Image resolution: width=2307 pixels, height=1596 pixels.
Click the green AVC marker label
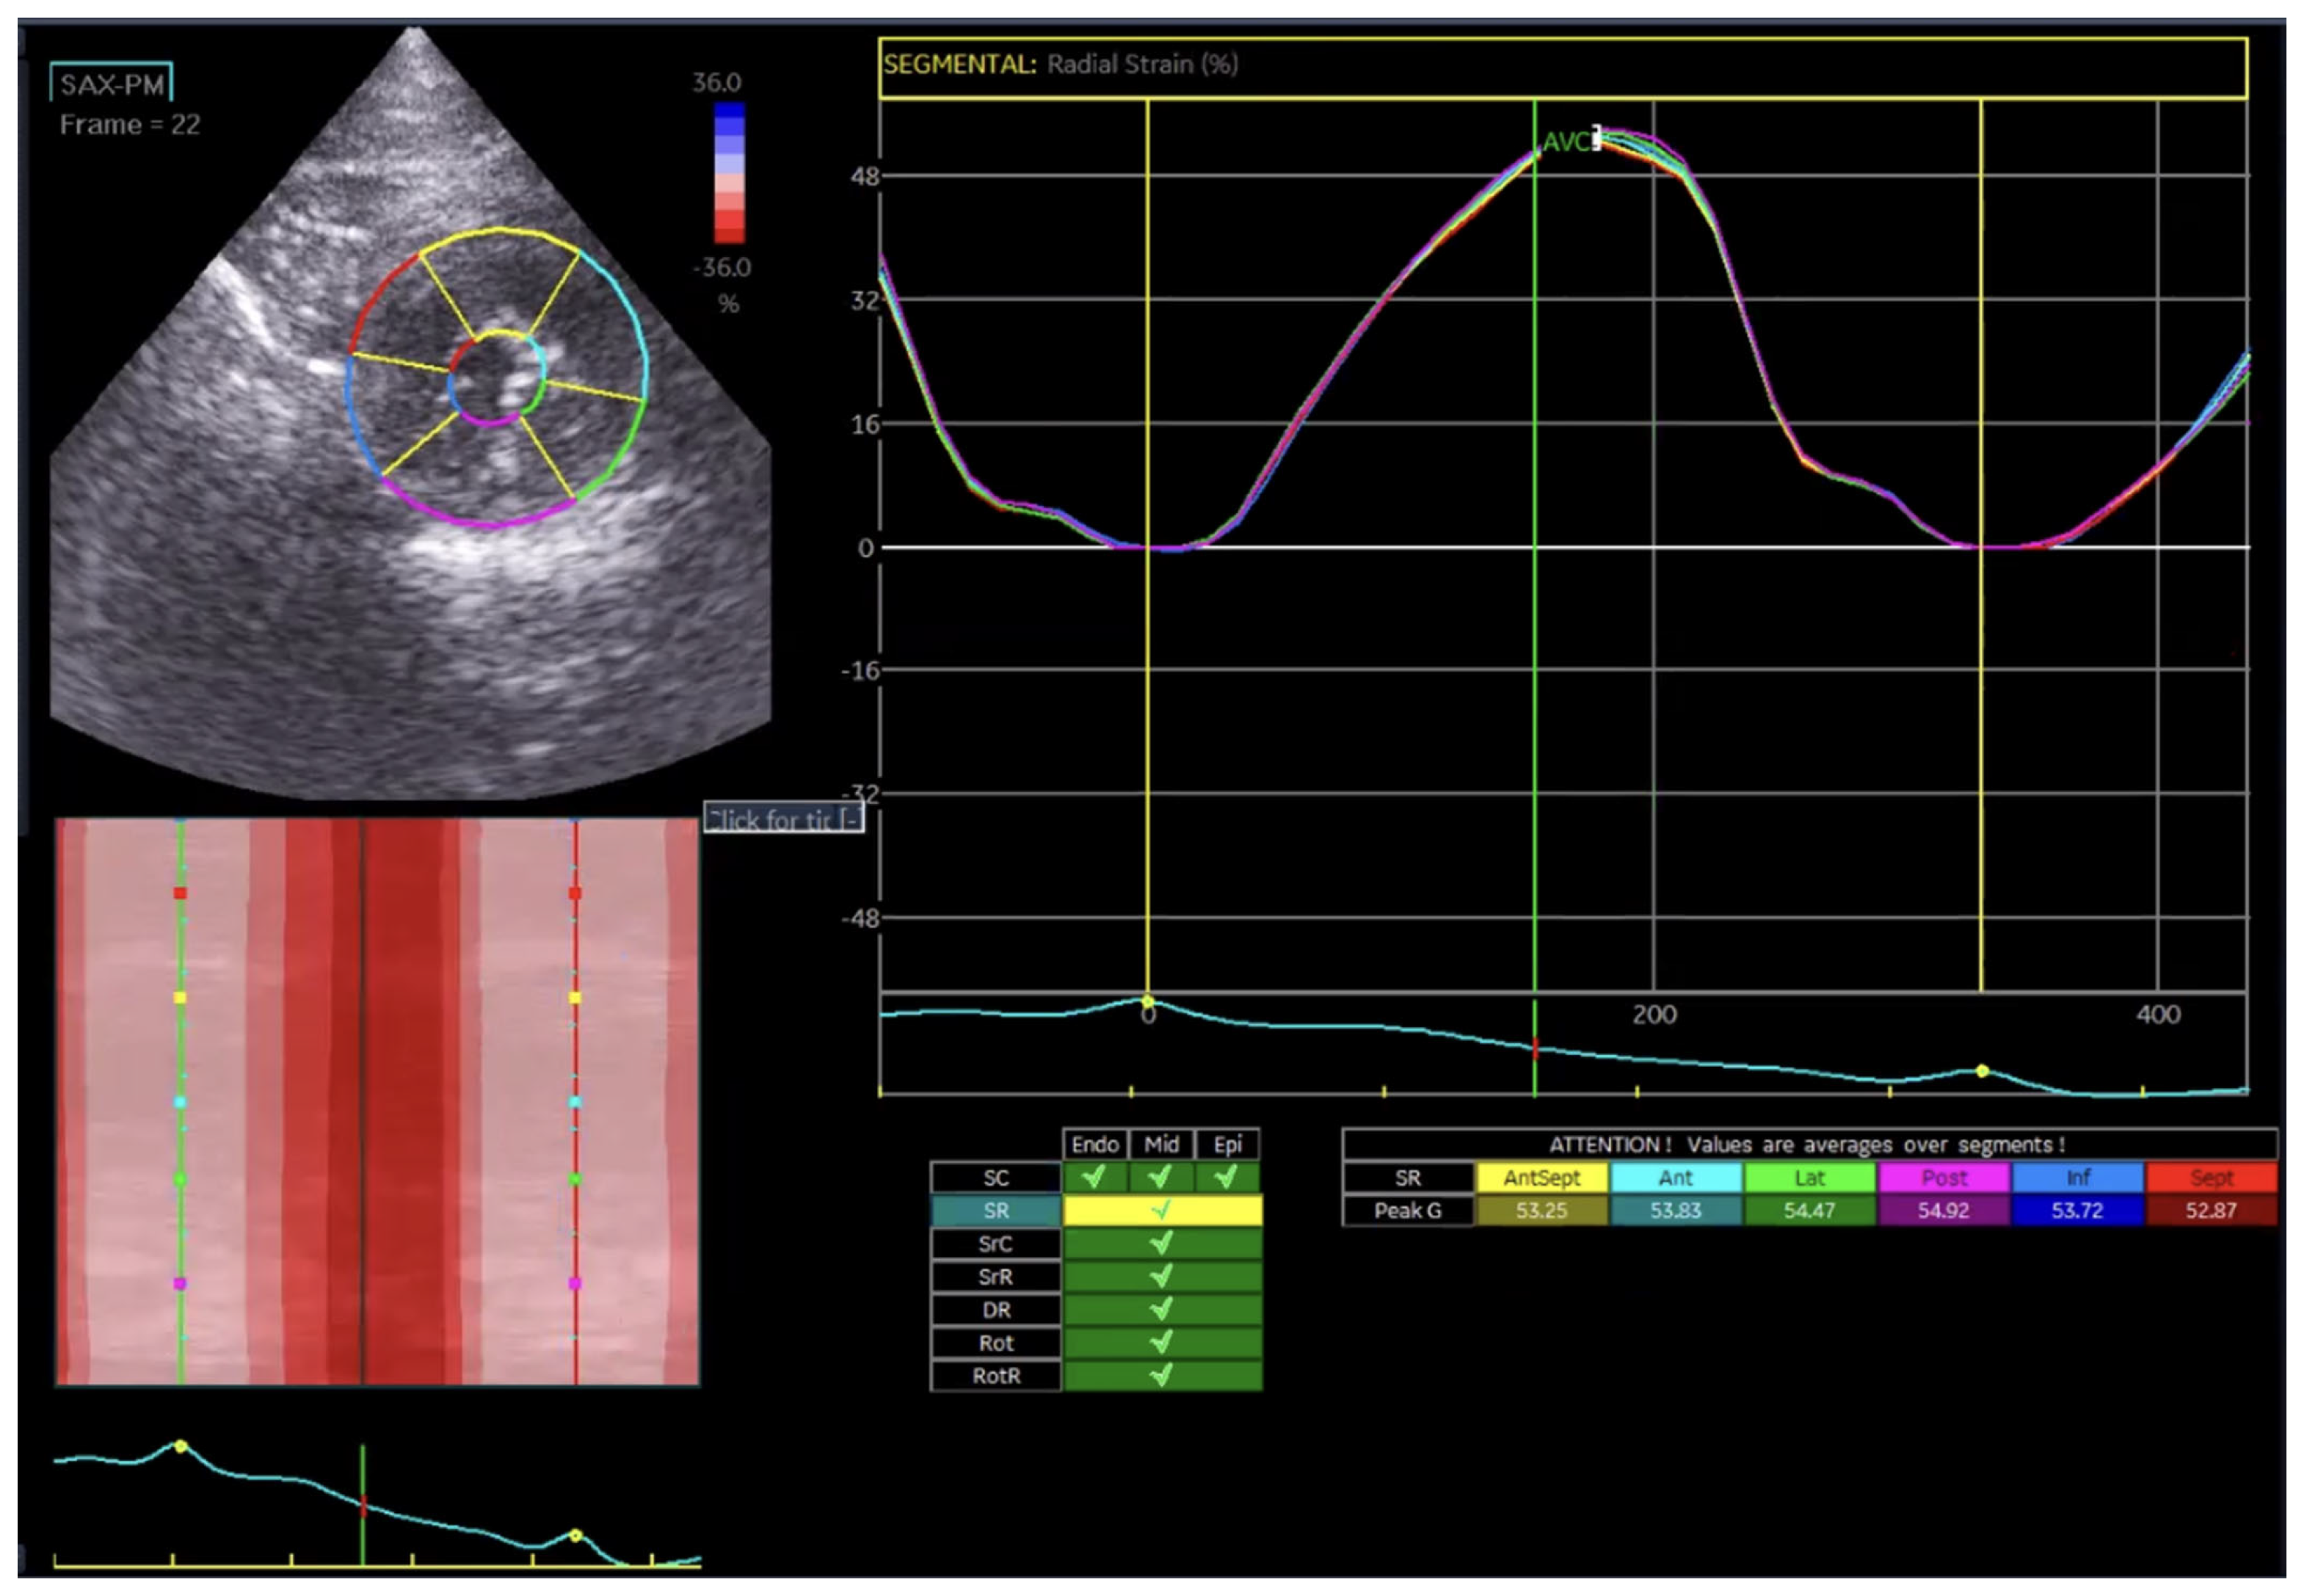pos(1566,141)
